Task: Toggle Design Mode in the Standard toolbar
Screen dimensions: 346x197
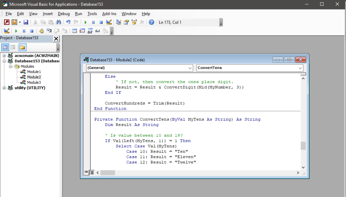Action: pos(109,22)
